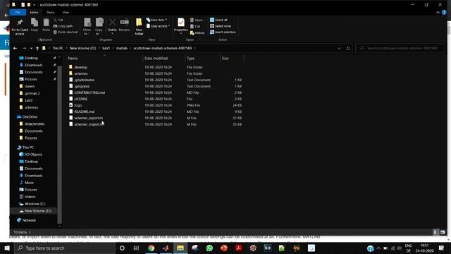Viewport: 451px width, 254px height.
Task: Open the File tab
Action: pos(18,13)
